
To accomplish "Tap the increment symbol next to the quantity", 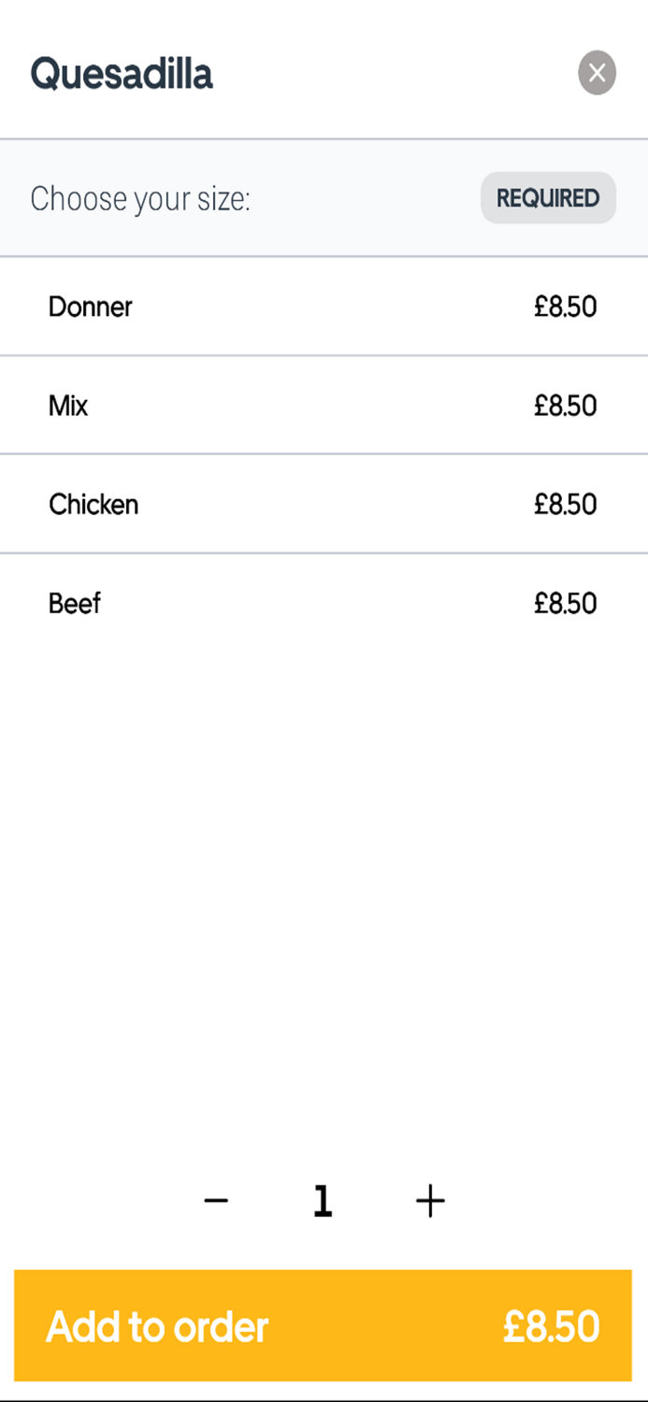I will (429, 1201).
